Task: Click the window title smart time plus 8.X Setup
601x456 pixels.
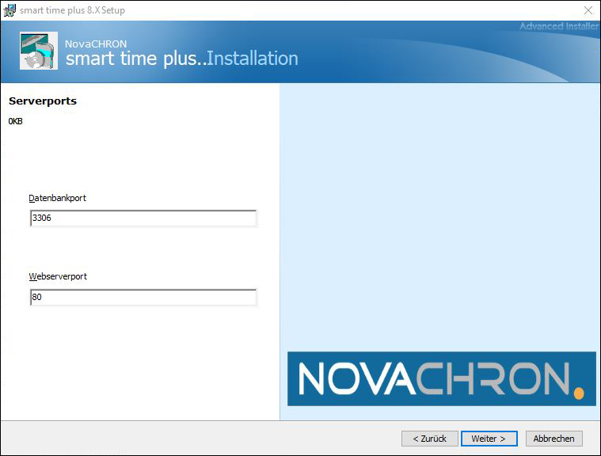Action: (72, 10)
